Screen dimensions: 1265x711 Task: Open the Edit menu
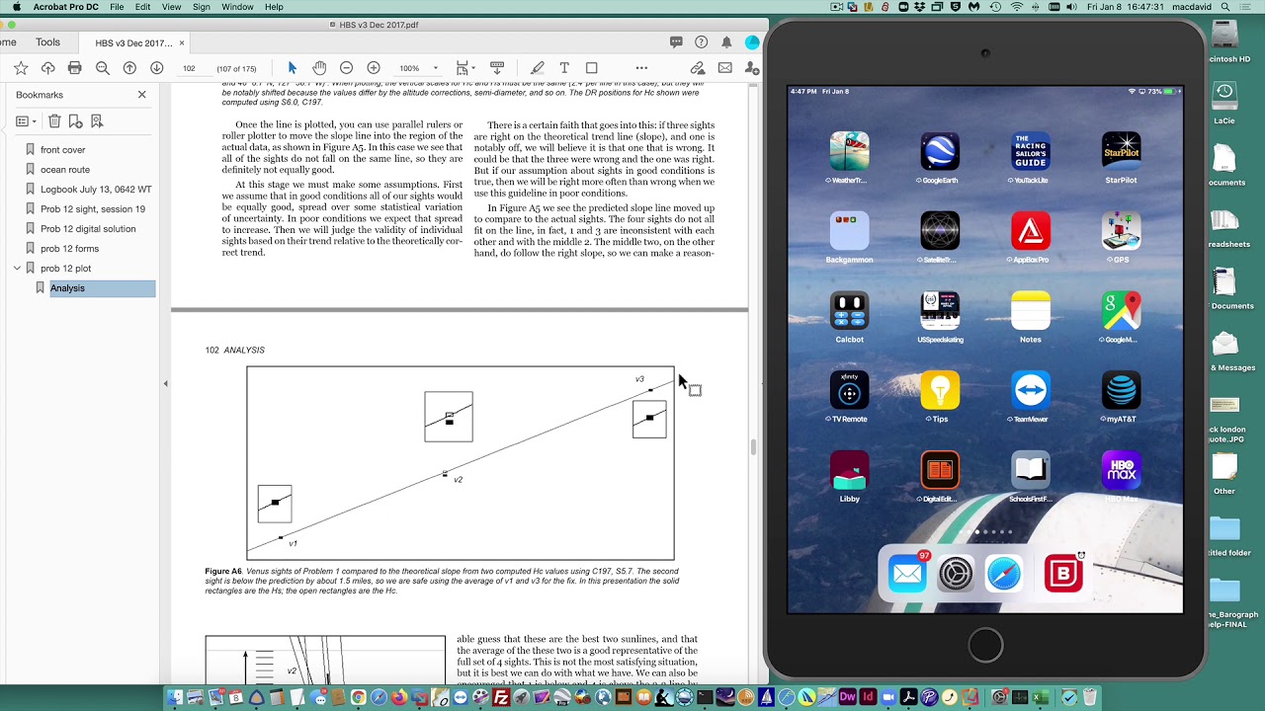143,7
